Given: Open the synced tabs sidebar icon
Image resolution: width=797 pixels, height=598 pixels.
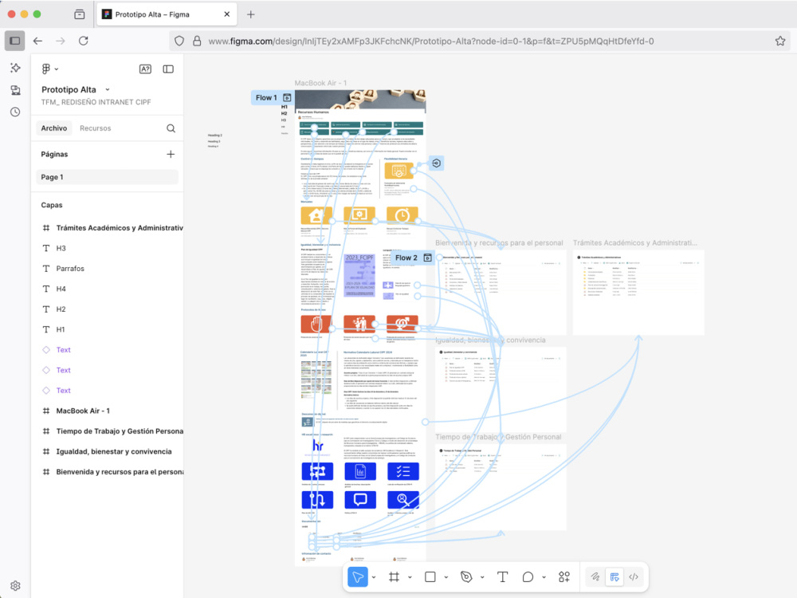Looking at the screenshot, I should 15,90.
